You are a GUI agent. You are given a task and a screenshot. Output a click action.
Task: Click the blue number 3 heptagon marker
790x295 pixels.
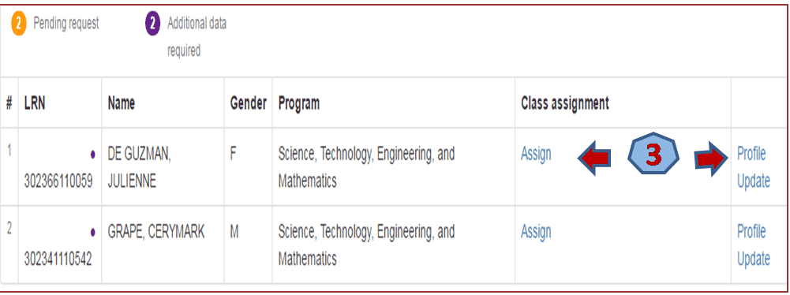[653, 156]
